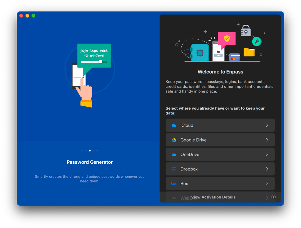Image resolution: width=301 pixels, height=228 pixels.
Task: Click the password generator illustration
Action: tap(90, 76)
